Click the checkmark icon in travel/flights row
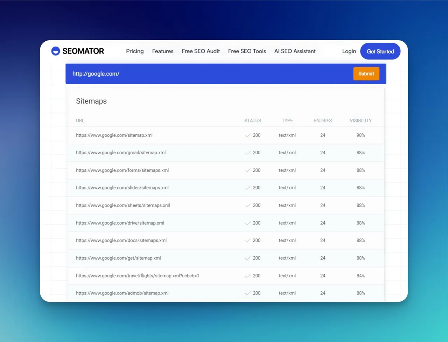This screenshot has height=342, width=448. point(247,276)
